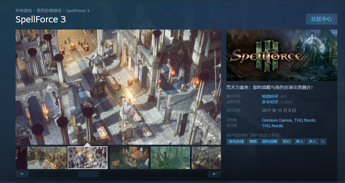
Task: Click the recent review count (40)
Action: pyautogui.click(x=283, y=97)
